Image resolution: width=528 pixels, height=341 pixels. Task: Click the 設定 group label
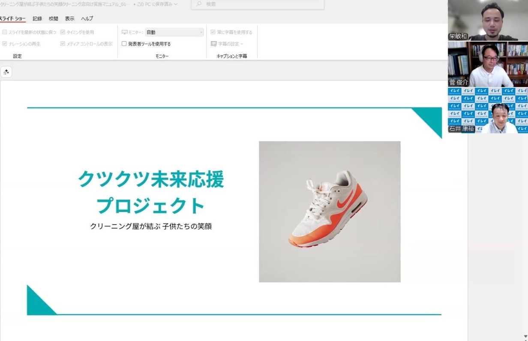17,56
